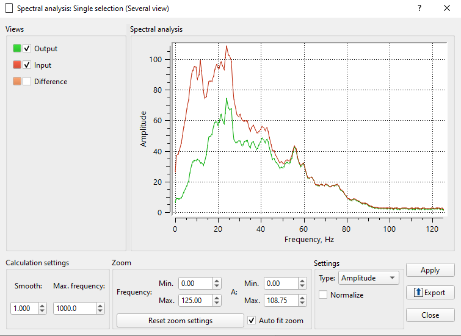
Task: Enable the Difference view checkbox
Action: click(27, 82)
